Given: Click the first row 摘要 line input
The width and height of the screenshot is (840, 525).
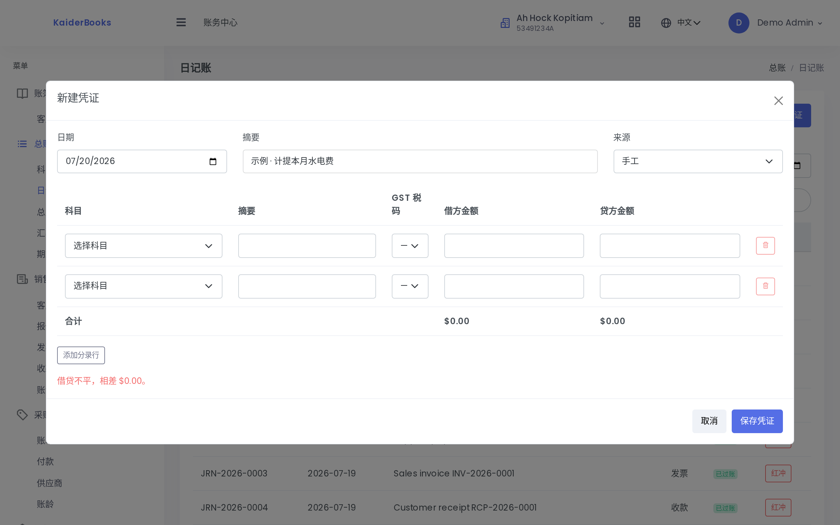Looking at the screenshot, I should [x=307, y=246].
